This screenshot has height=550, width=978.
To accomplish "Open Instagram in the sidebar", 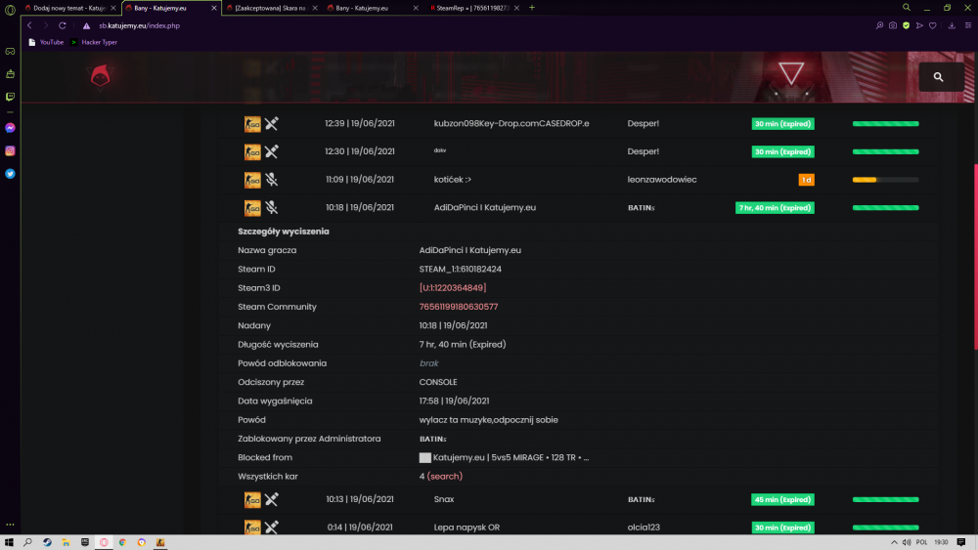I will click(10, 150).
